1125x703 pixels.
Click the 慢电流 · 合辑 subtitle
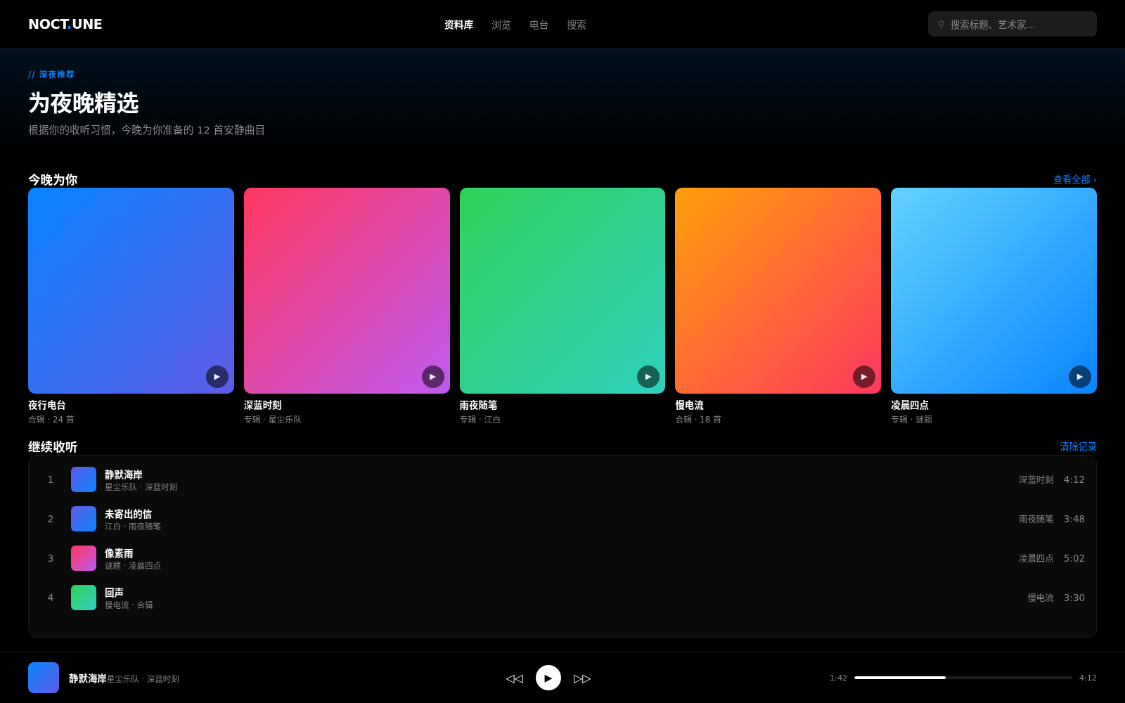click(x=129, y=605)
